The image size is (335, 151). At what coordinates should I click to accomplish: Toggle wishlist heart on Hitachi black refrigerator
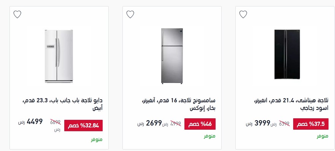tap(243, 14)
